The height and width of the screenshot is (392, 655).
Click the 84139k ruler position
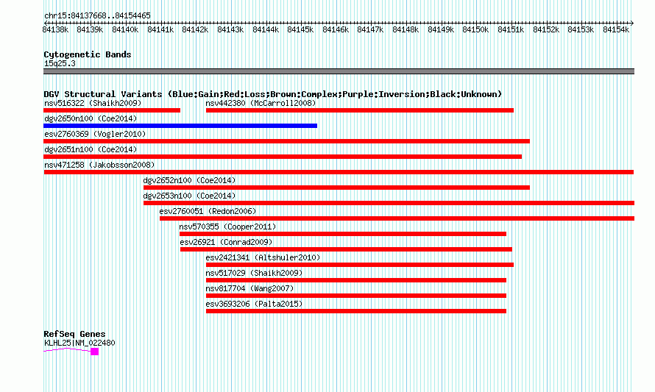(90, 29)
